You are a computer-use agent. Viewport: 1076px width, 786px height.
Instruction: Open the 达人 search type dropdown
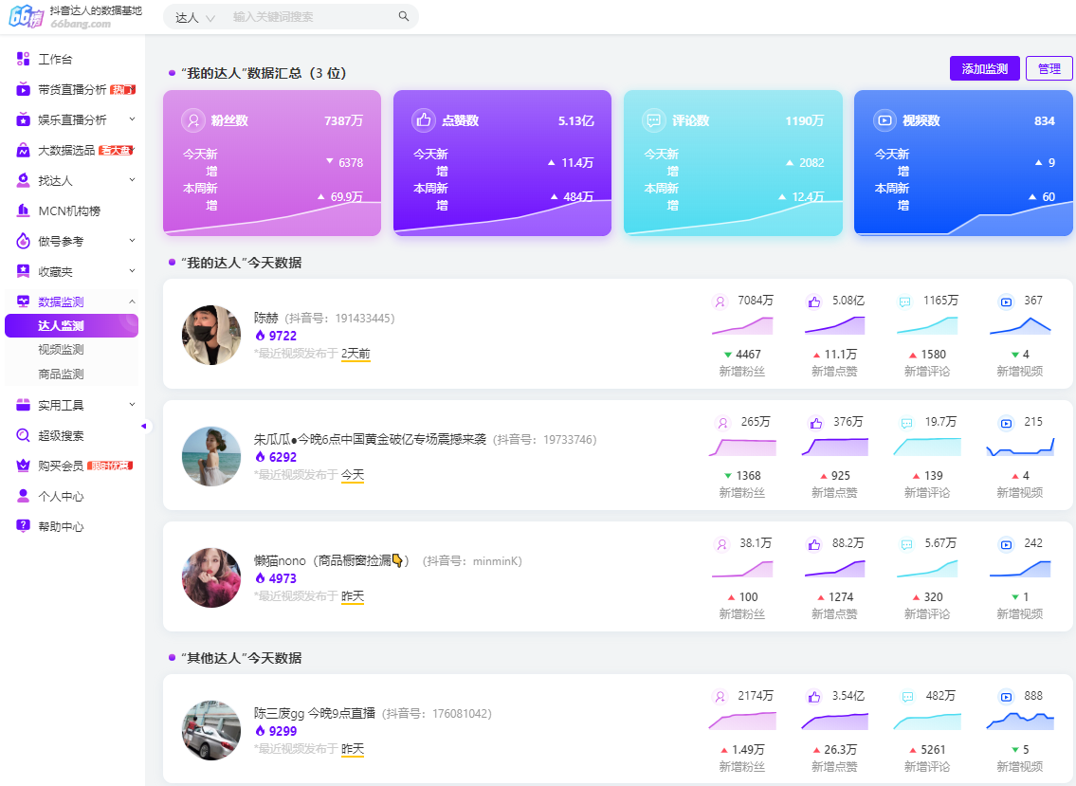(x=195, y=17)
